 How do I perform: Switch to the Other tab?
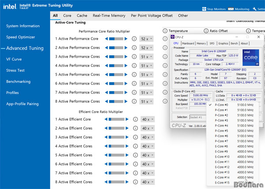[x=183, y=15]
